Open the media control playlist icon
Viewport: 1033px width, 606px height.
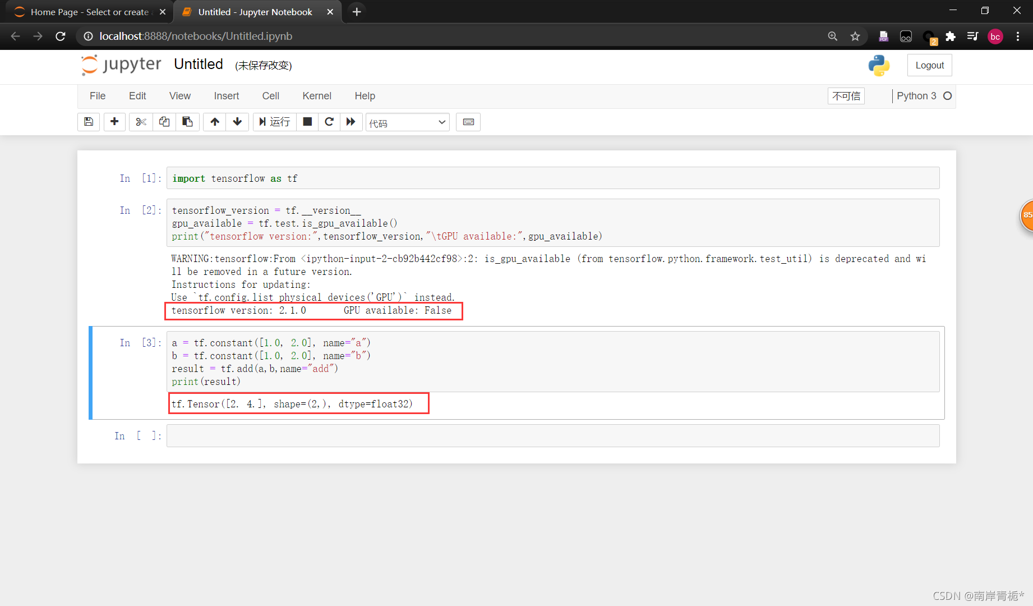pos(972,36)
